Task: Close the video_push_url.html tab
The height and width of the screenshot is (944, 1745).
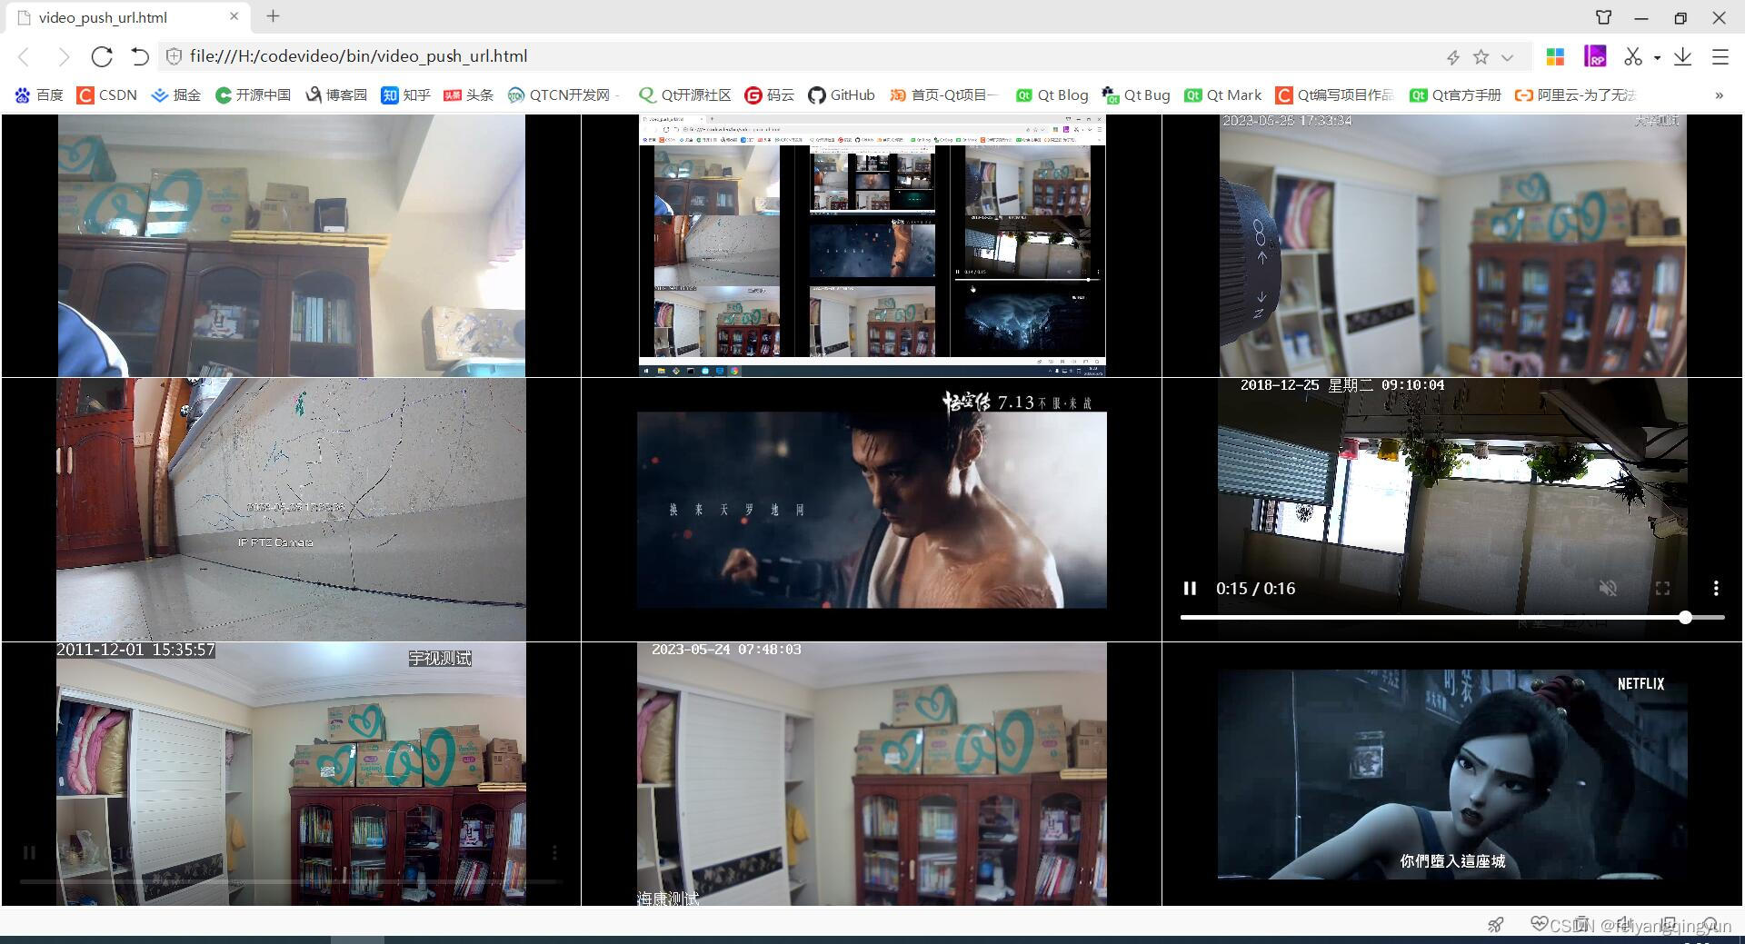Action: click(234, 16)
